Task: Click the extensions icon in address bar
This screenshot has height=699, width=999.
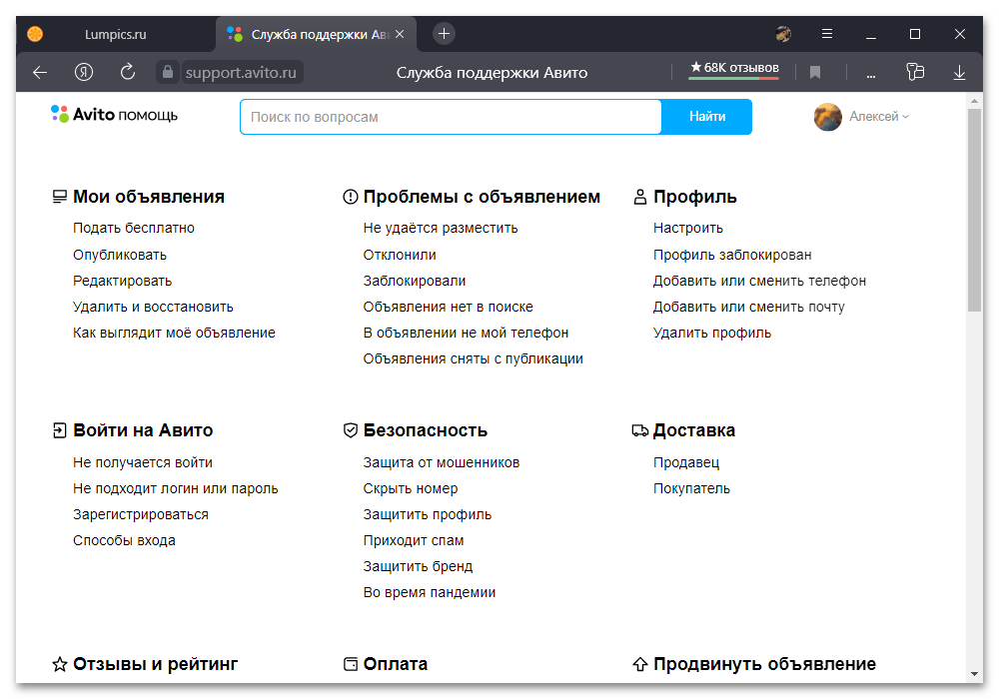Action: tap(915, 72)
